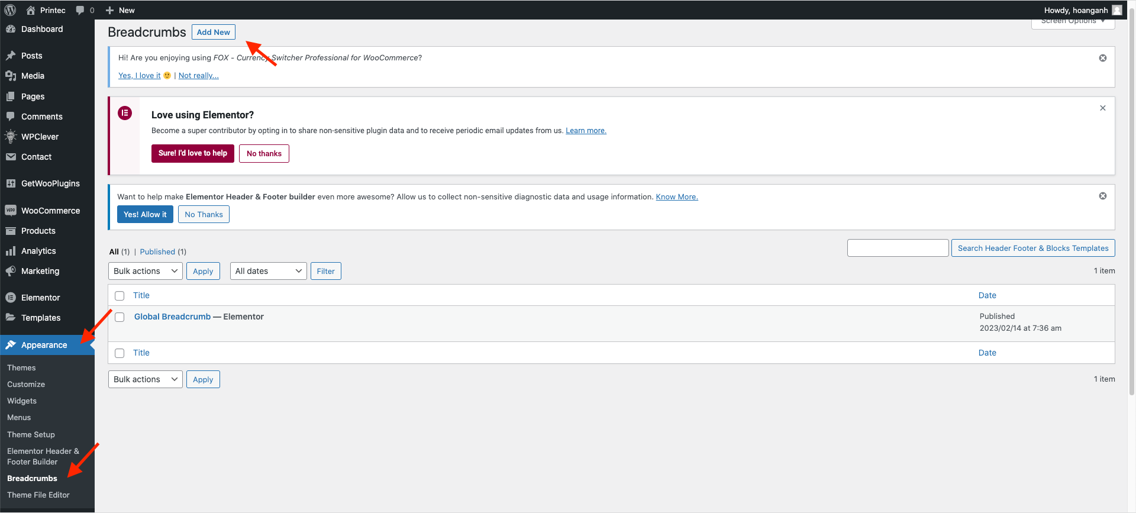This screenshot has width=1136, height=513.
Task: Click the Elementor sidebar icon
Action: coord(11,298)
